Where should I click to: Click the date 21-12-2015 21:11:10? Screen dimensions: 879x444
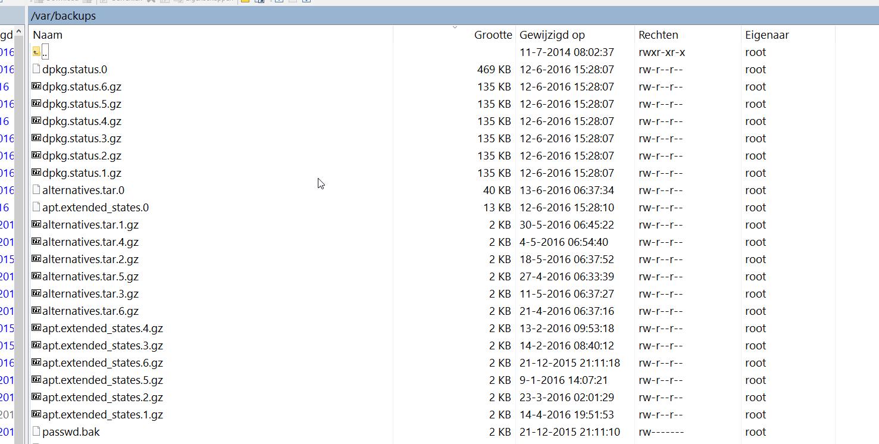[570, 432]
